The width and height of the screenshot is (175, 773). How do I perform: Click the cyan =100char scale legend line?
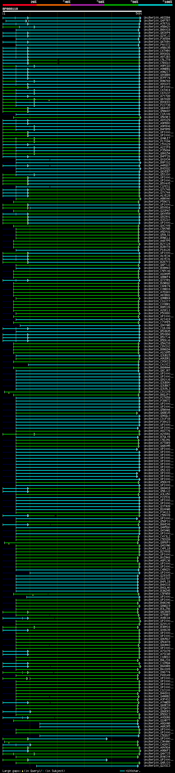(122, 771)
